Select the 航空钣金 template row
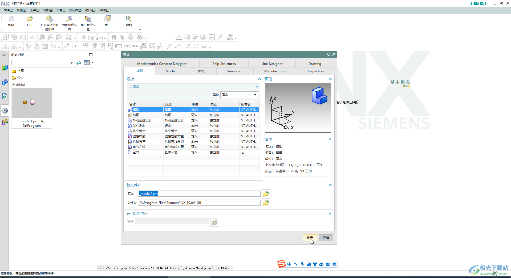 (x=193, y=131)
